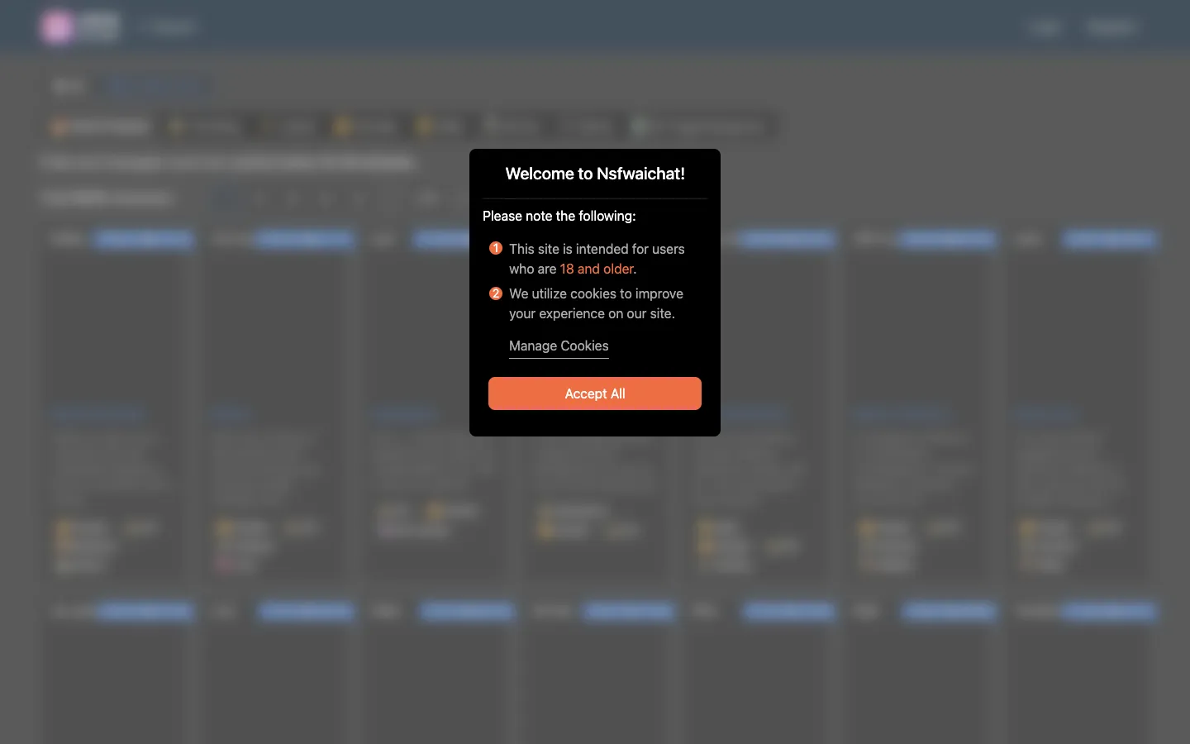Accept all cookies with the orange button

(x=595, y=393)
